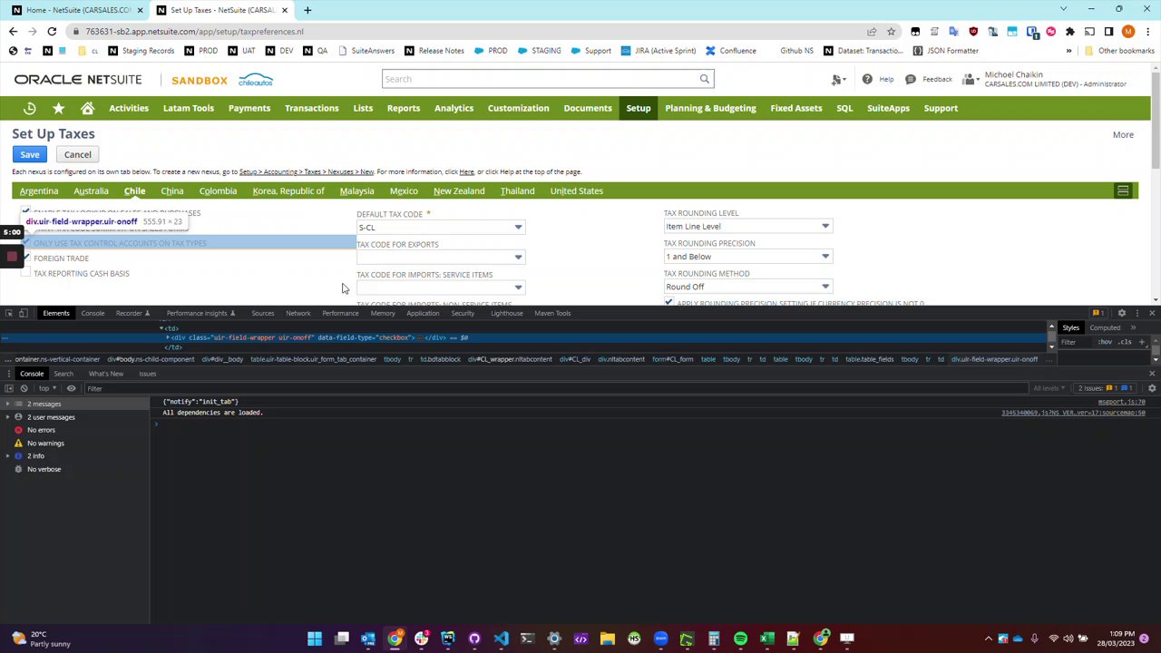Switch to the Argentina nexus tab
The image size is (1161, 653).
tap(39, 190)
